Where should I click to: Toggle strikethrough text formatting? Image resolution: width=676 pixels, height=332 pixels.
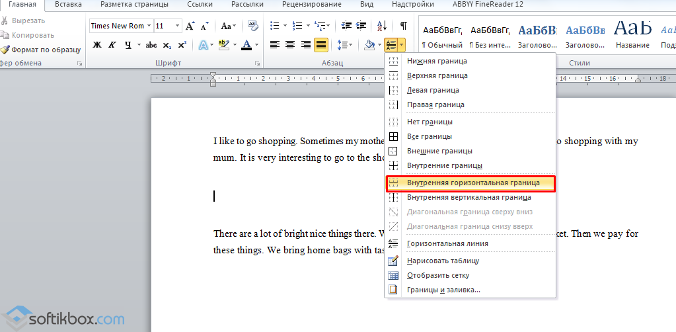(151, 45)
